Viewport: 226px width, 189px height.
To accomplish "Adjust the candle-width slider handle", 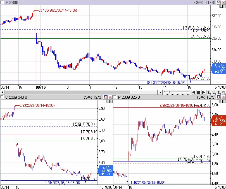I will click(170, 92).
